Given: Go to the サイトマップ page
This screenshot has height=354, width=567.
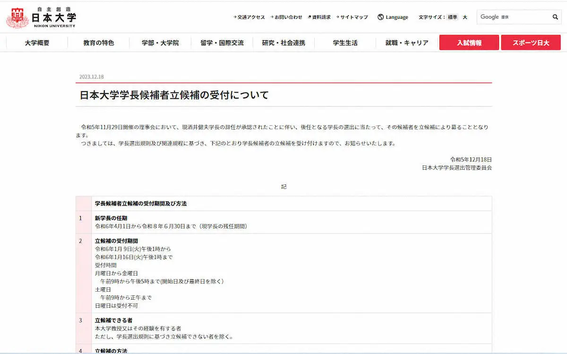Looking at the screenshot, I should [x=354, y=17].
